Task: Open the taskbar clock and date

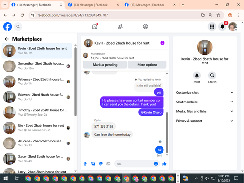Action: pyautogui.click(x=224, y=178)
